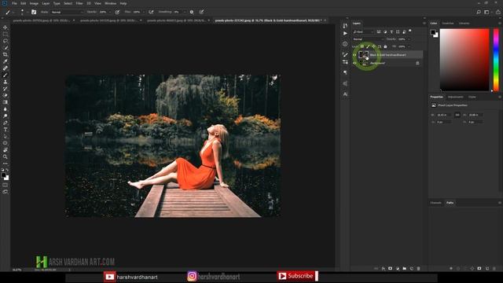
Task: Select the Zoom tool
Action: 6,156
